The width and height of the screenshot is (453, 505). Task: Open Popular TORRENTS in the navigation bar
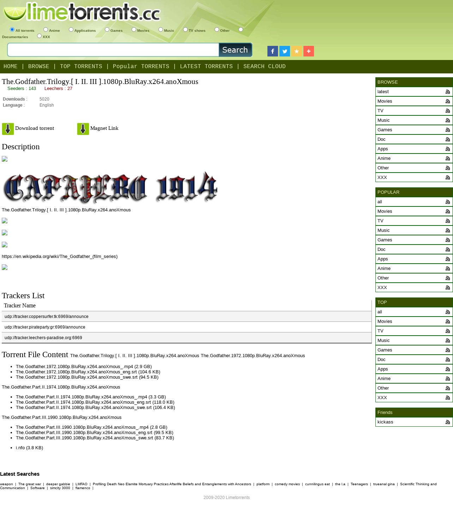pos(141,66)
